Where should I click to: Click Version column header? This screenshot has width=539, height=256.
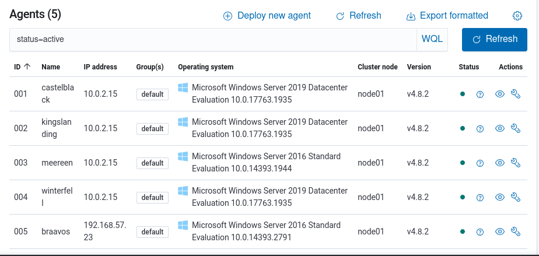(x=419, y=67)
